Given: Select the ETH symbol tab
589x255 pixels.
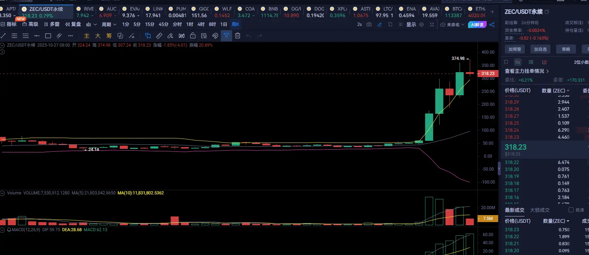Looking at the screenshot, I should point(476,12).
